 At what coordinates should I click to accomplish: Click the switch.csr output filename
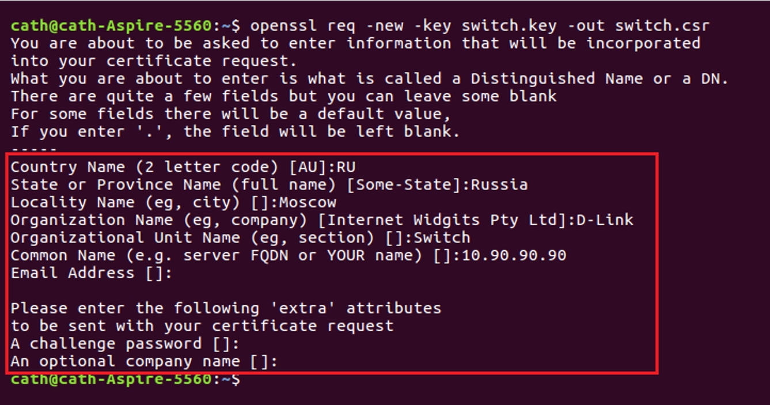click(662, 26)
